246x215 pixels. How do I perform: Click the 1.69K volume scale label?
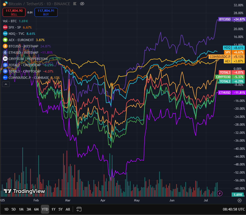point(238,195)
